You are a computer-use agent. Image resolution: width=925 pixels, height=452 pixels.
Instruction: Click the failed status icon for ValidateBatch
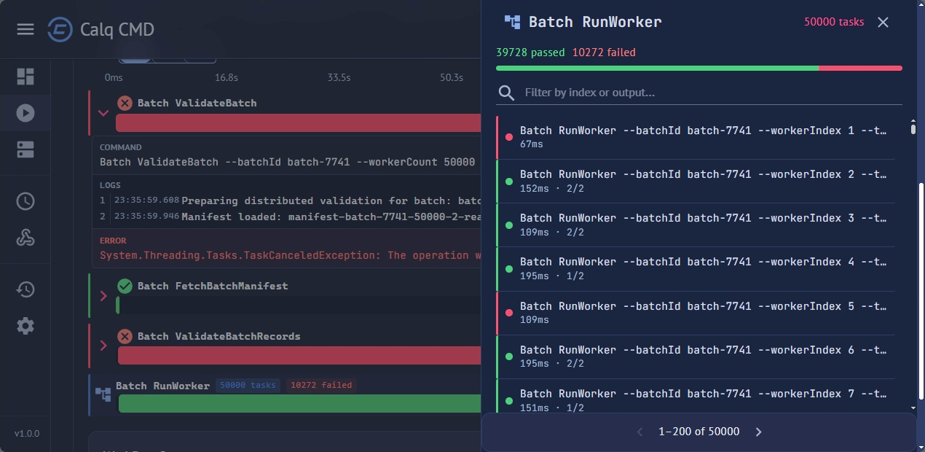(x=125, y=103)
